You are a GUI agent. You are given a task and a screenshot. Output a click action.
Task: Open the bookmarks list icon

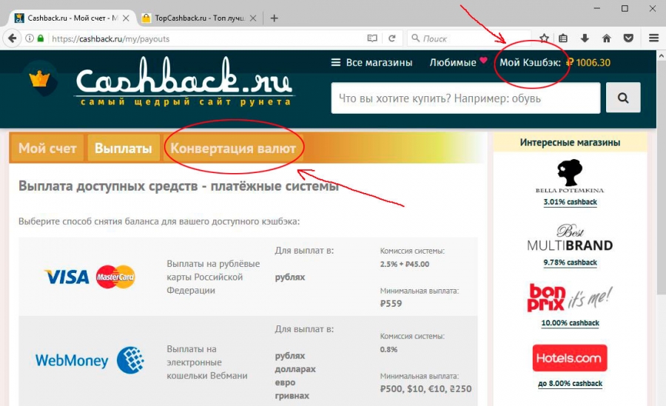[x=563, y=38]
